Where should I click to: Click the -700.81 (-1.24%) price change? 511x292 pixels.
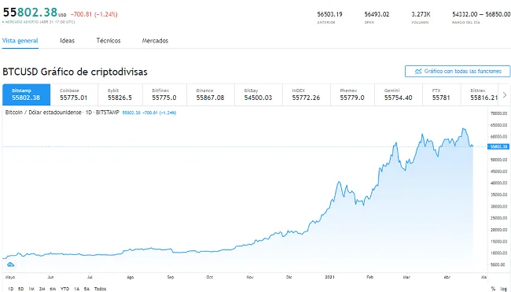[94, 14]
